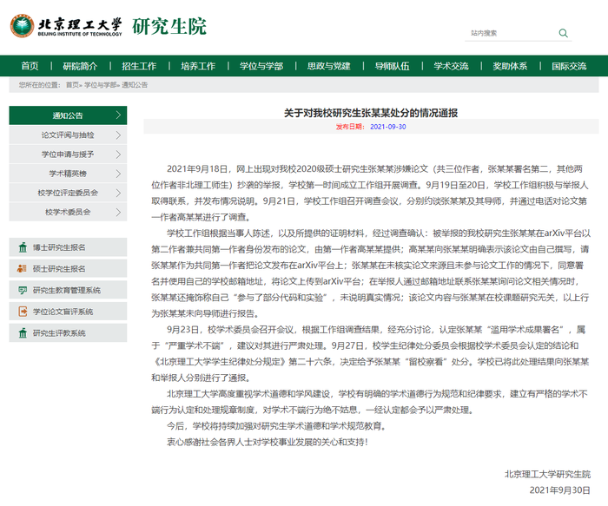Click the 您所在的位置 breadcrumb label
Image resolution: width=608 pixels, height=506 pixels.
[x=40, y=85]
